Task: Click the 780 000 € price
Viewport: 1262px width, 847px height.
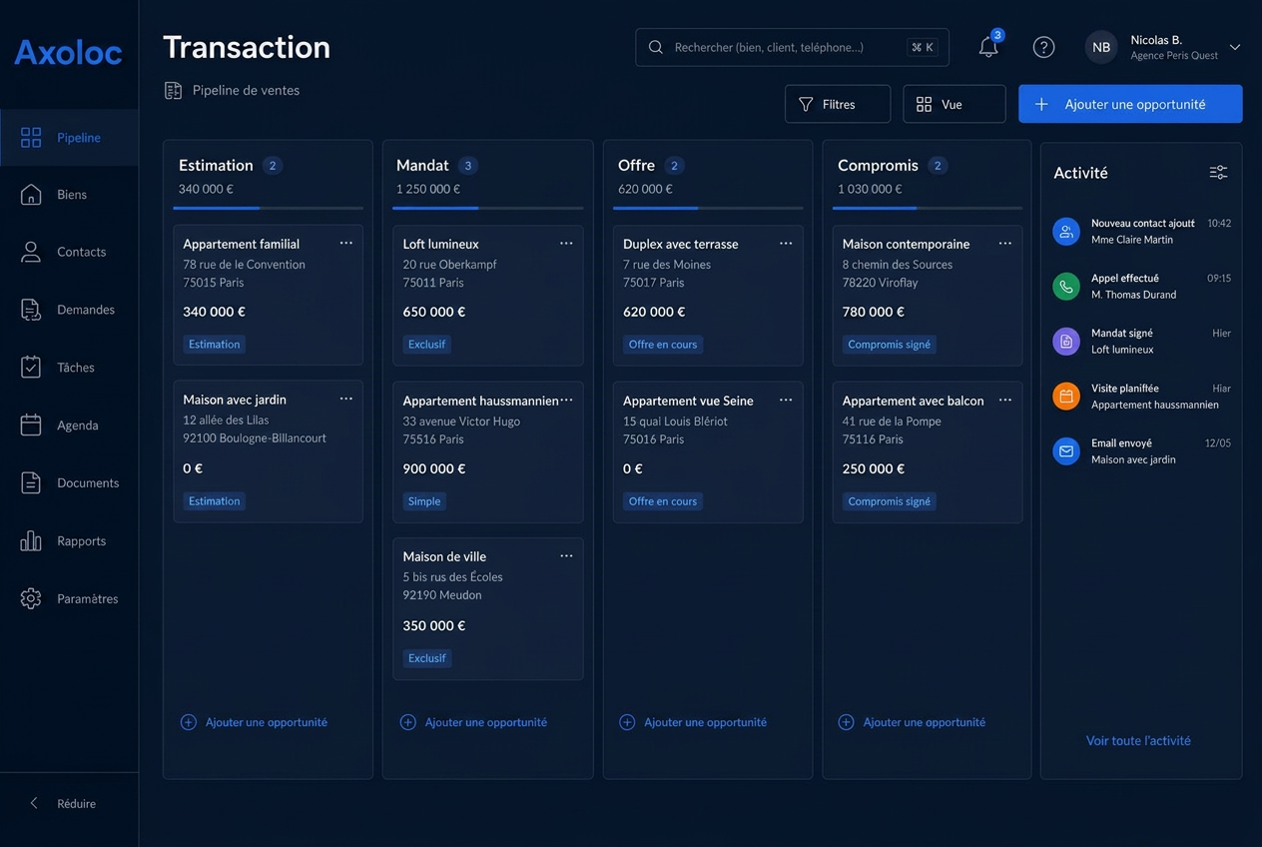Action: (x=873, y=312)
